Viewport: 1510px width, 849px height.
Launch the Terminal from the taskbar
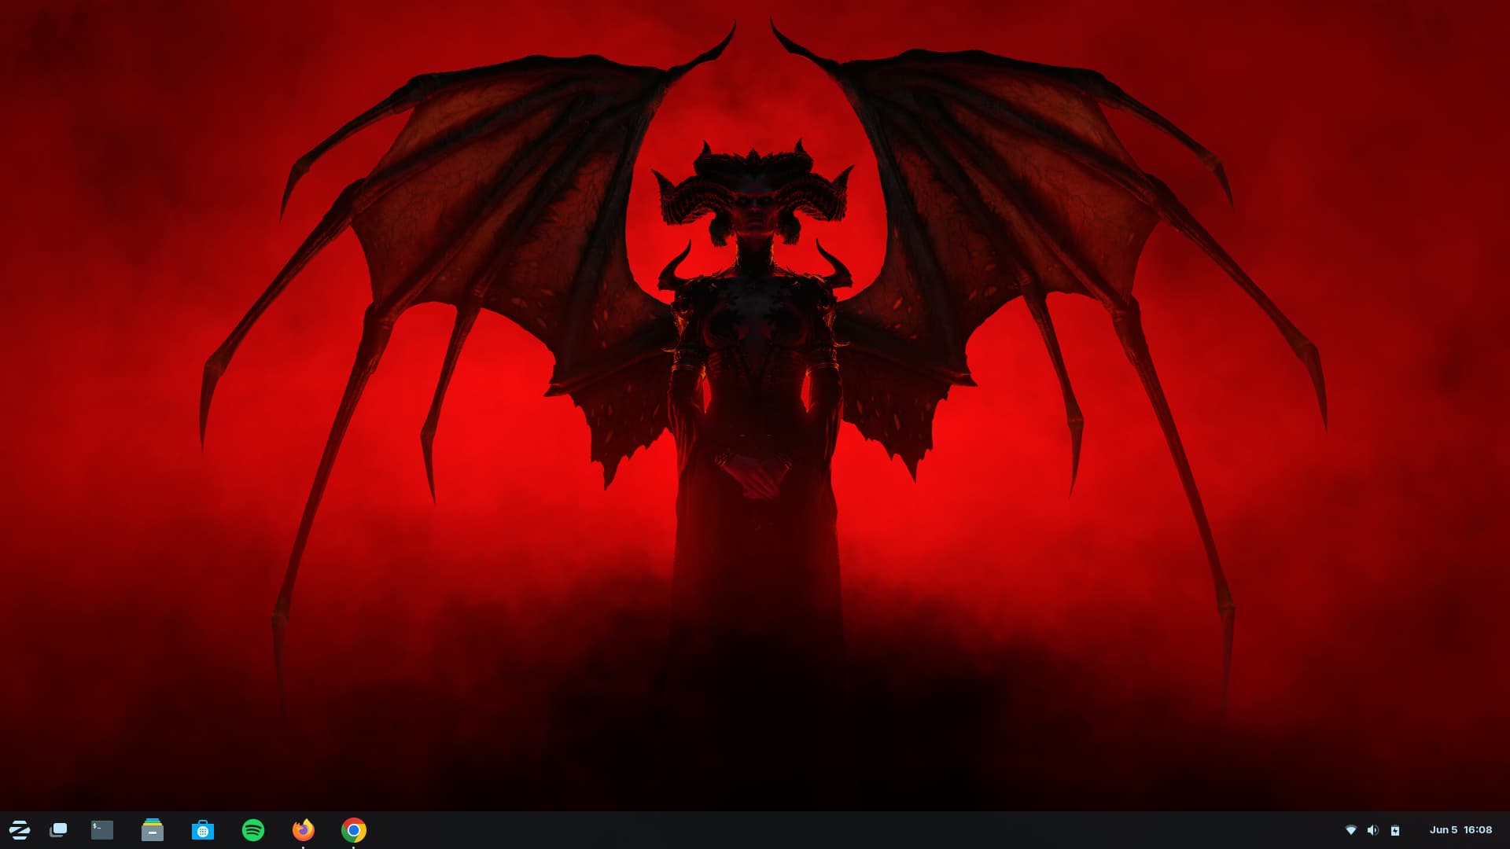click(x=102, y=830)
